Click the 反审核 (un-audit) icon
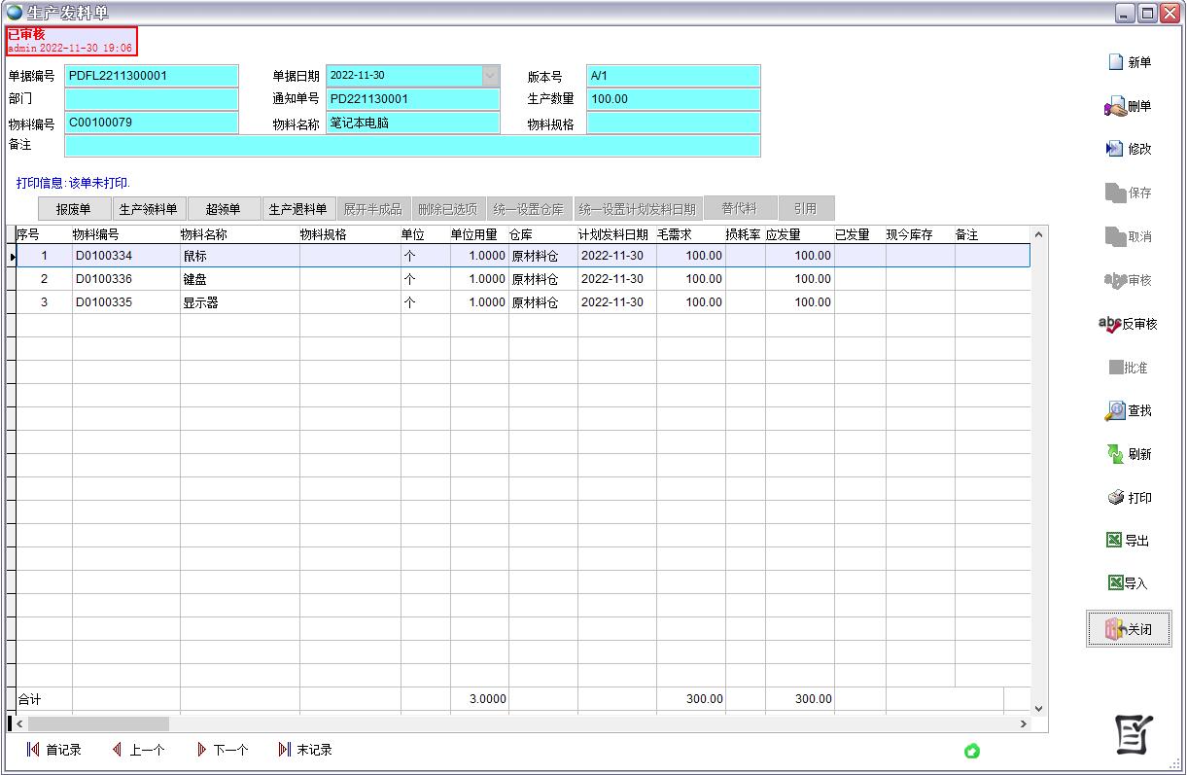The image size is (1187, 775). (x=1109, y=324)
